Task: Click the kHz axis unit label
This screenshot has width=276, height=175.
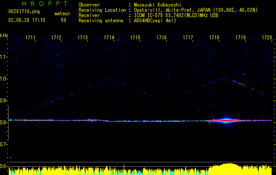Action: point(4,35)
